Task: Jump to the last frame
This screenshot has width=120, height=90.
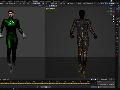Action: pyautogui.click(x=50, y=87)
